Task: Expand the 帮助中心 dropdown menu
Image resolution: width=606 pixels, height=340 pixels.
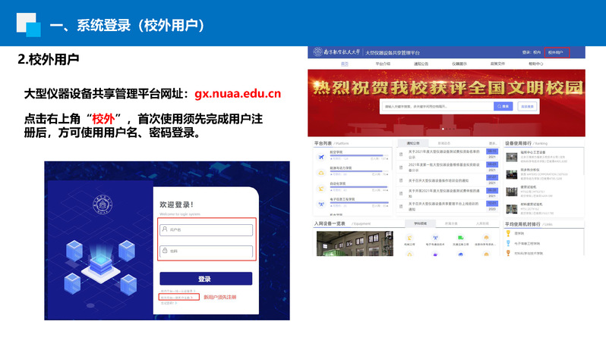Action: pyautogui.click(x=537, y=64)
